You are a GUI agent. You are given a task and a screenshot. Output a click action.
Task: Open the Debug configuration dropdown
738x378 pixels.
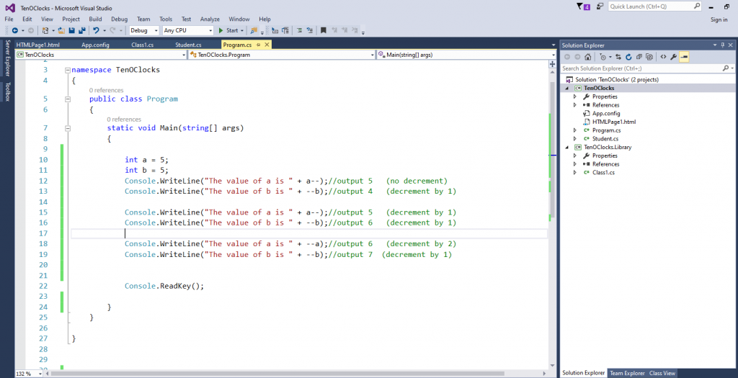[x=144, y=30]
